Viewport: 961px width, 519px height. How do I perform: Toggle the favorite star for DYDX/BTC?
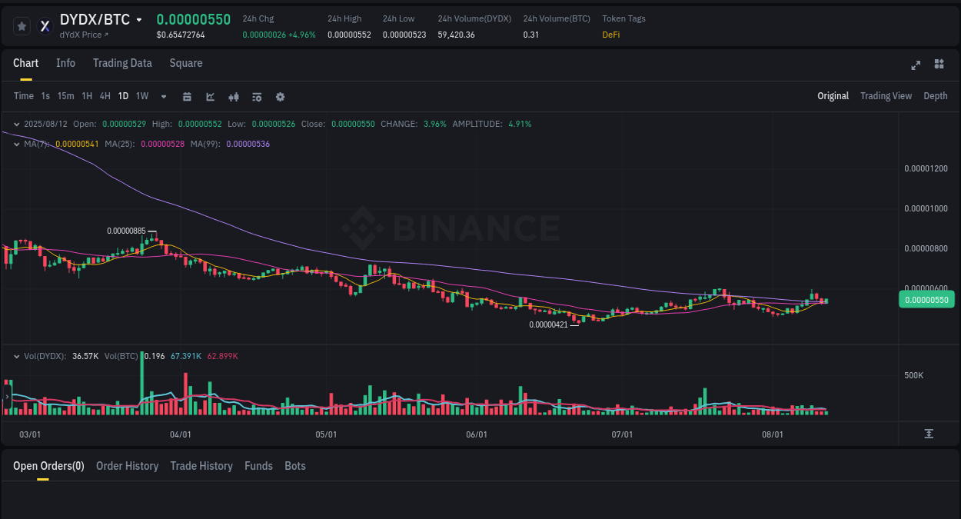click(22, 25)
